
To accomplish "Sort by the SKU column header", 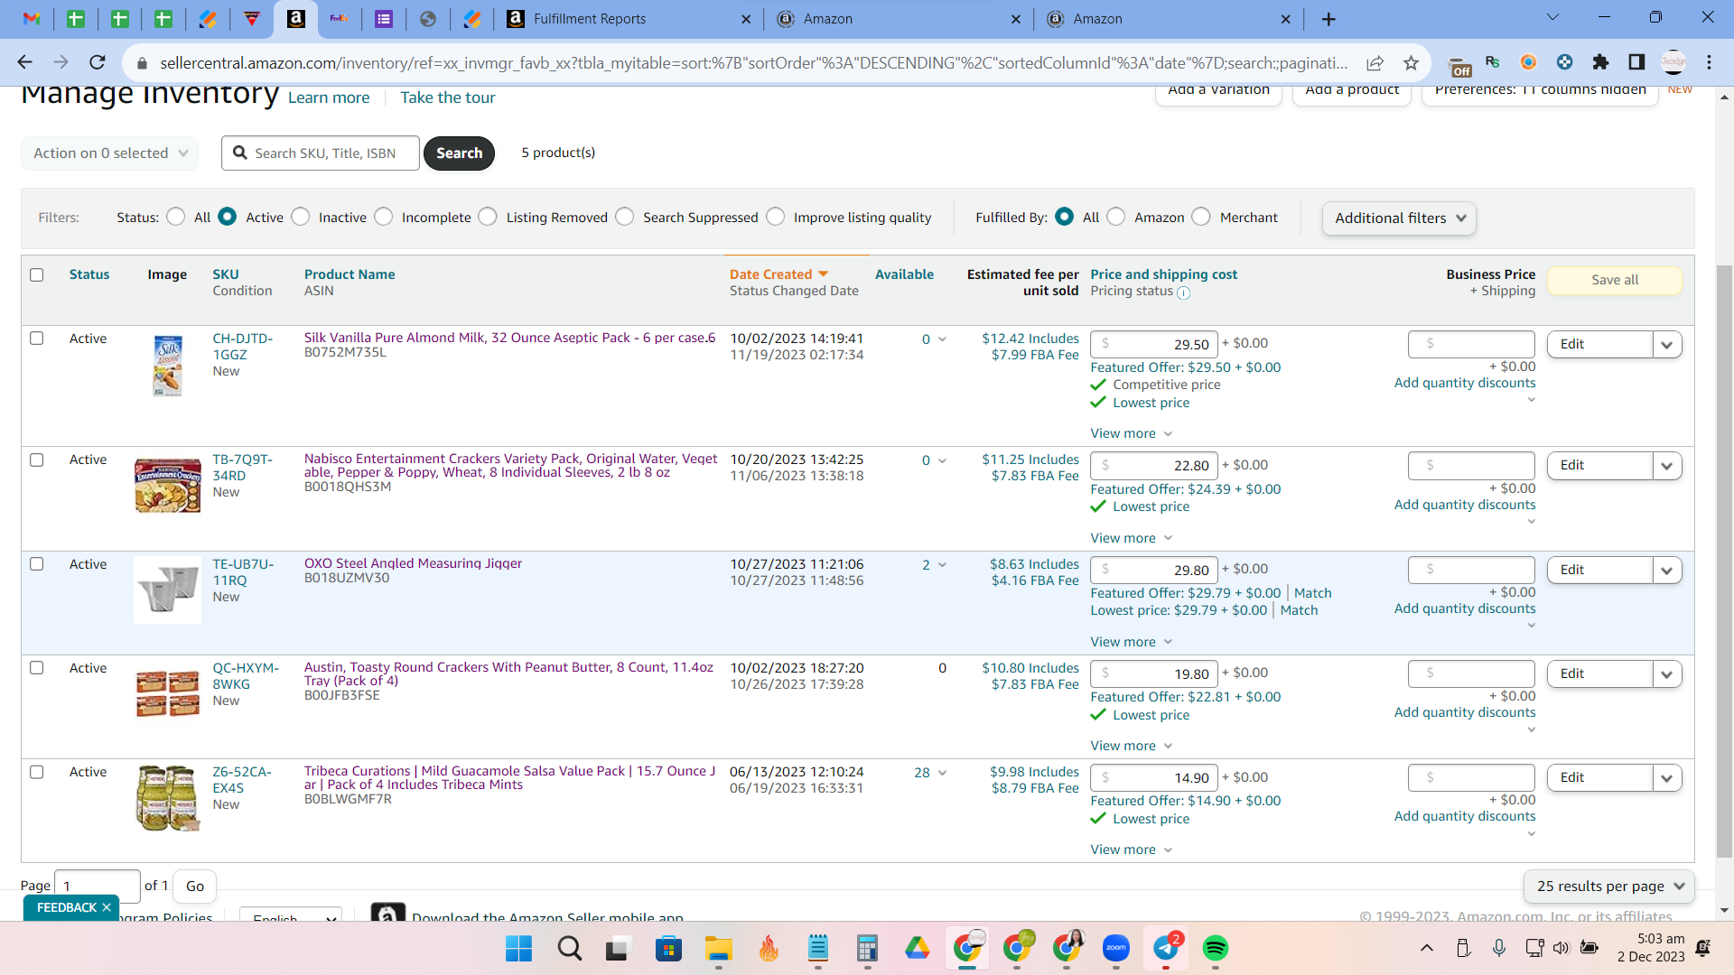I will (x=226, y=274).
